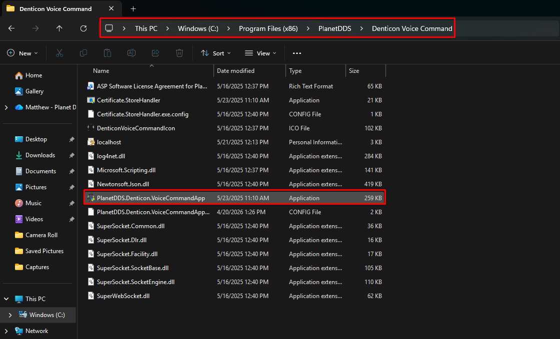This screenshot has height=339, width=560.
Task: Navigate up one folder level
Action: (x=59, y=28)
